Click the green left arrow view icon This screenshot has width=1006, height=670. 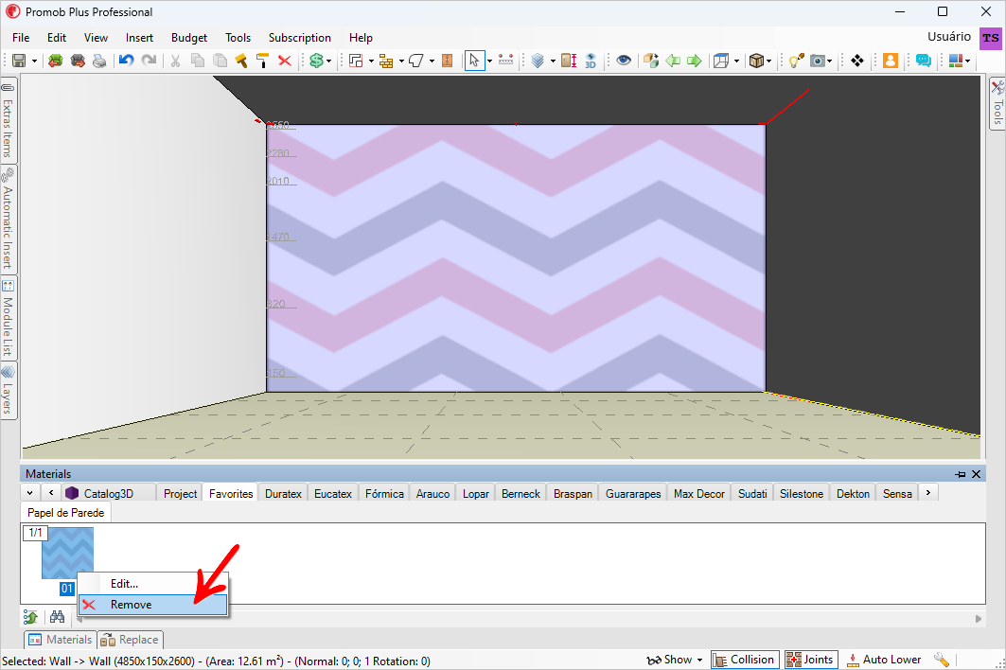[x=672, y=61]
